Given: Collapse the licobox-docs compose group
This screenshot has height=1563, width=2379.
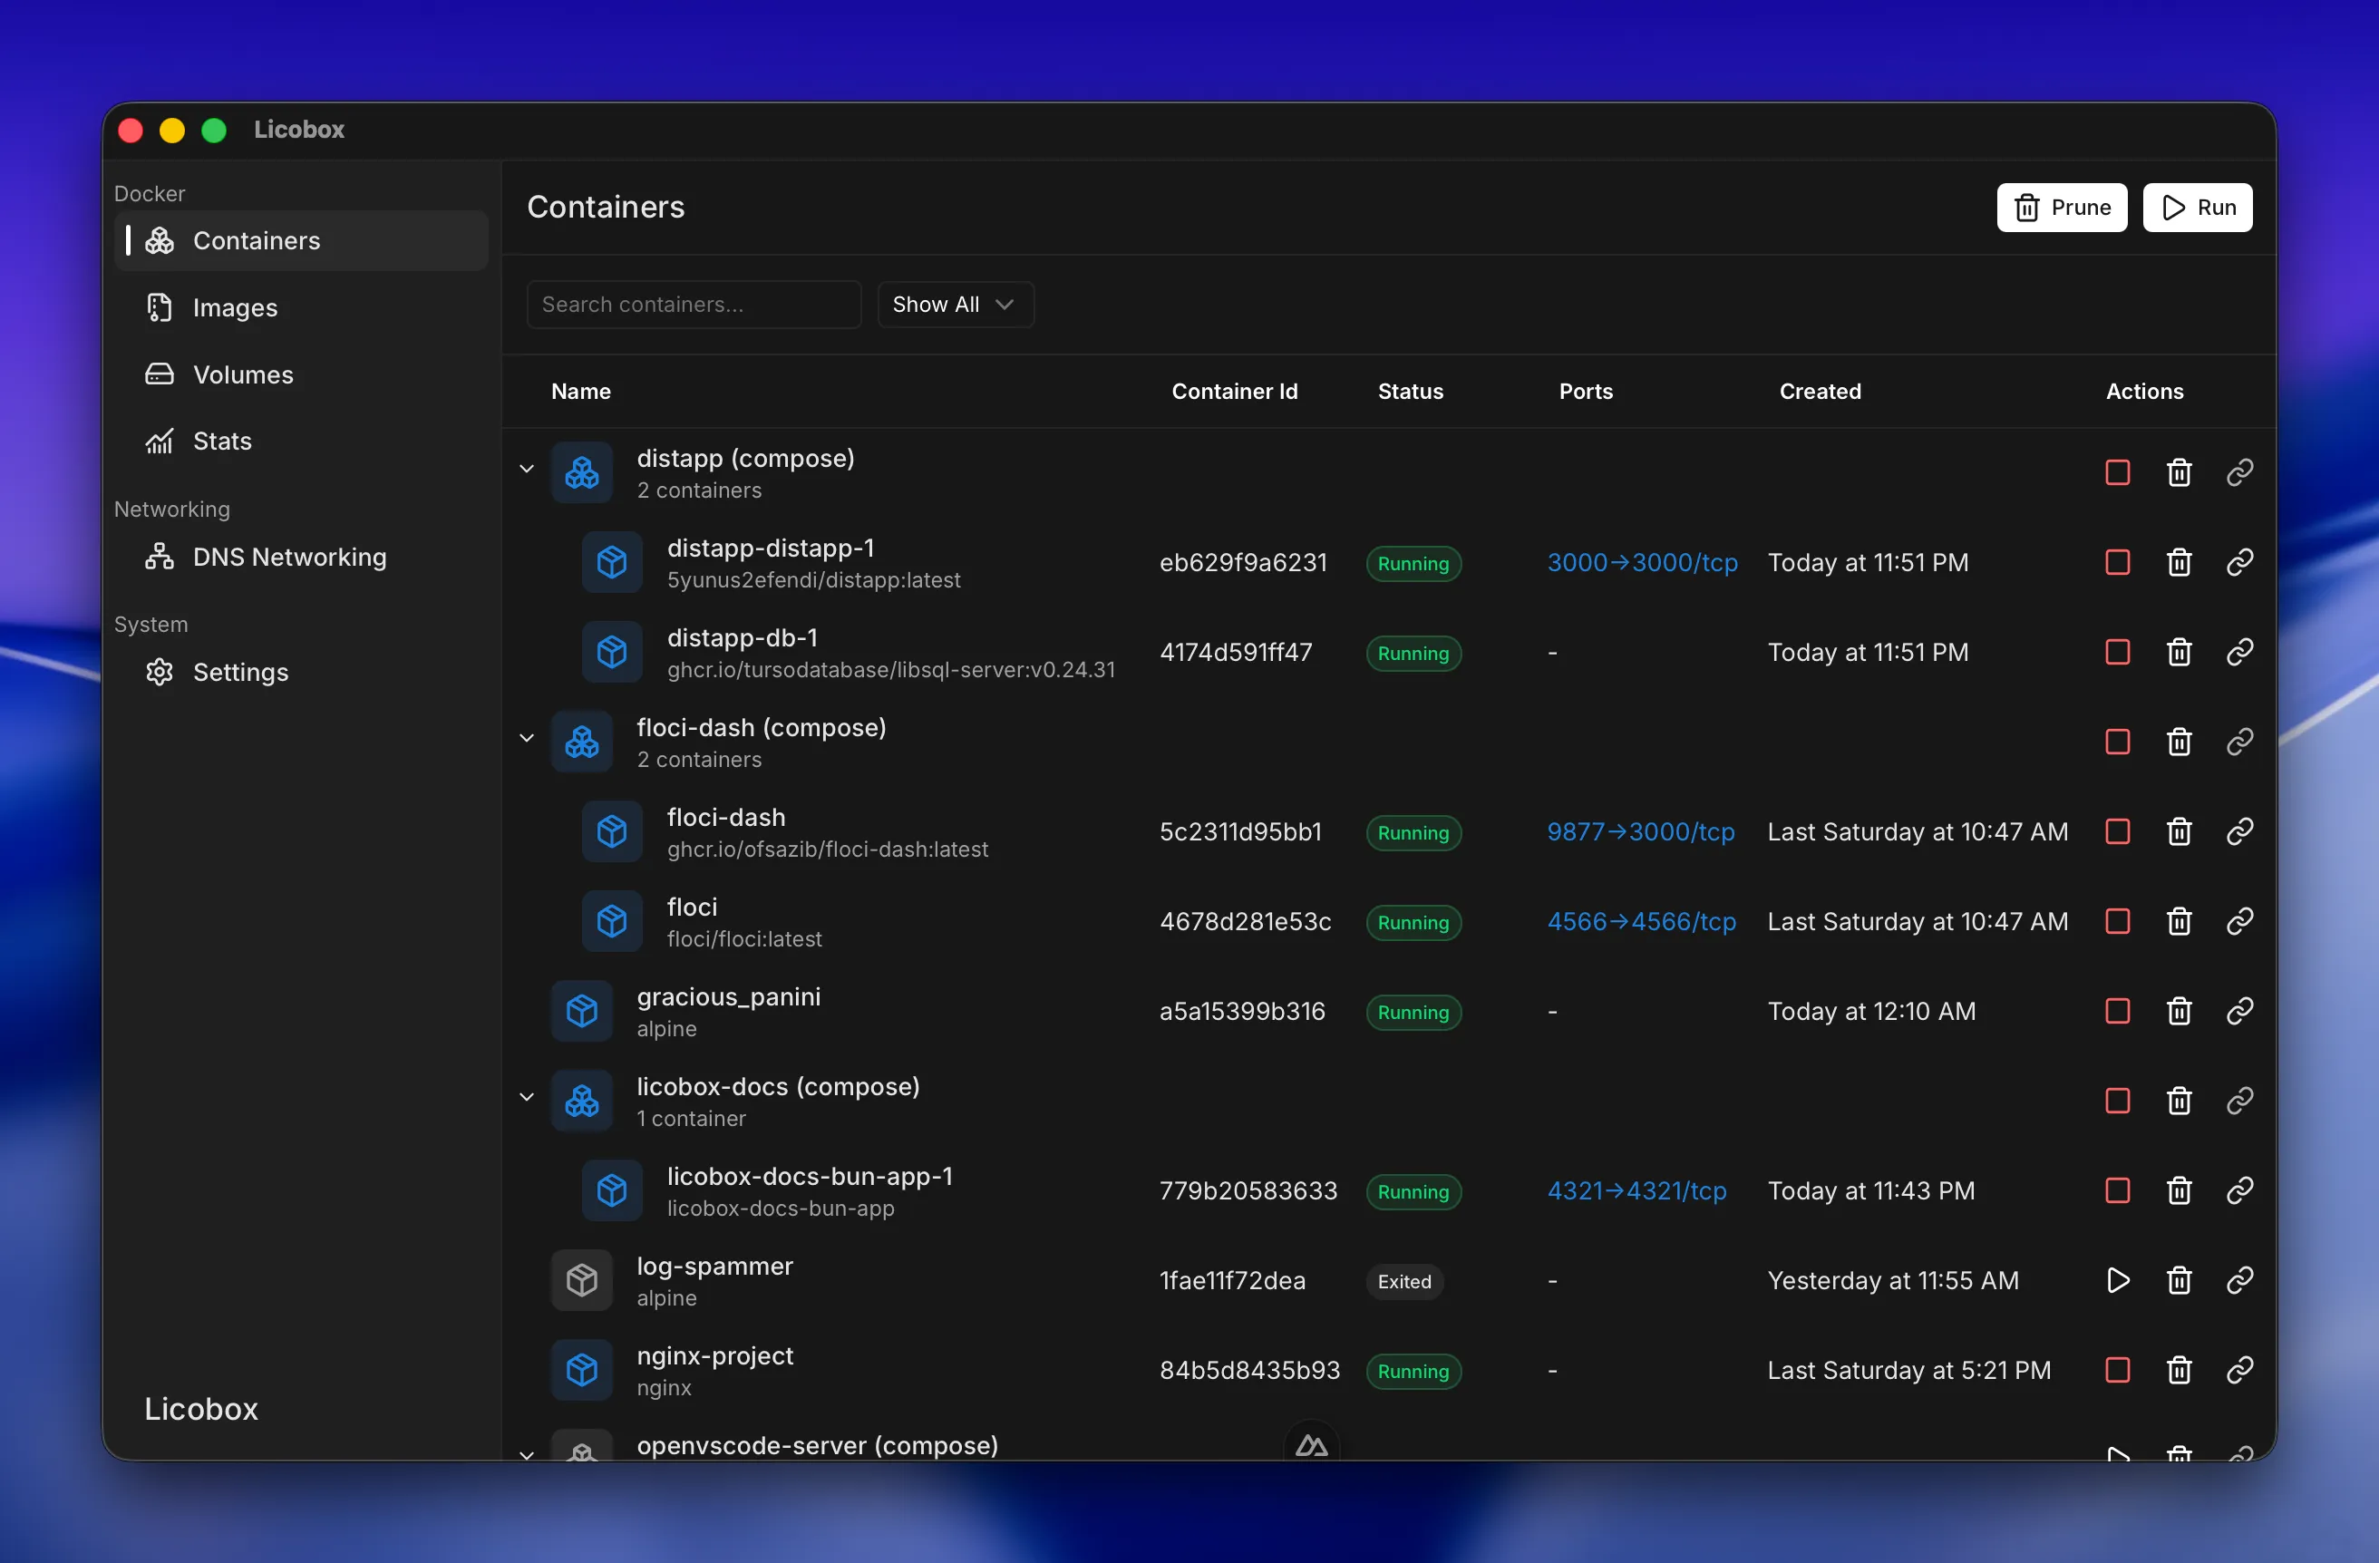Looking at the screenshot, I should 527,1097.
